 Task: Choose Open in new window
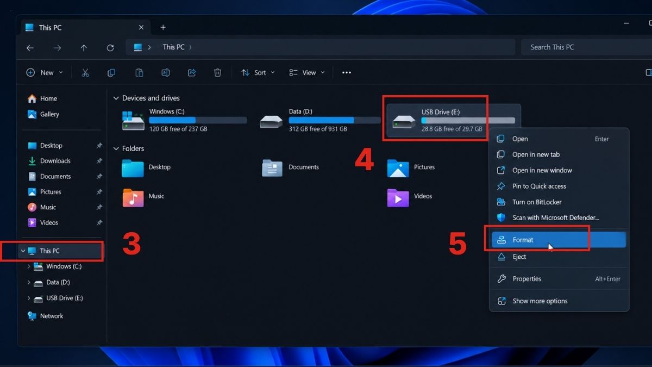pos(559,171)
